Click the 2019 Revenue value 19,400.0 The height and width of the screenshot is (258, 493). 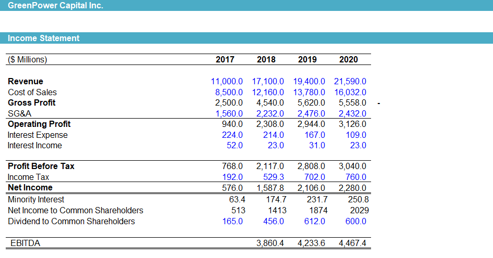(x=309, y=81)
